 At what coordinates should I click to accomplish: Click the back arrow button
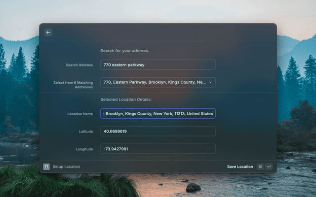[48, 33]
